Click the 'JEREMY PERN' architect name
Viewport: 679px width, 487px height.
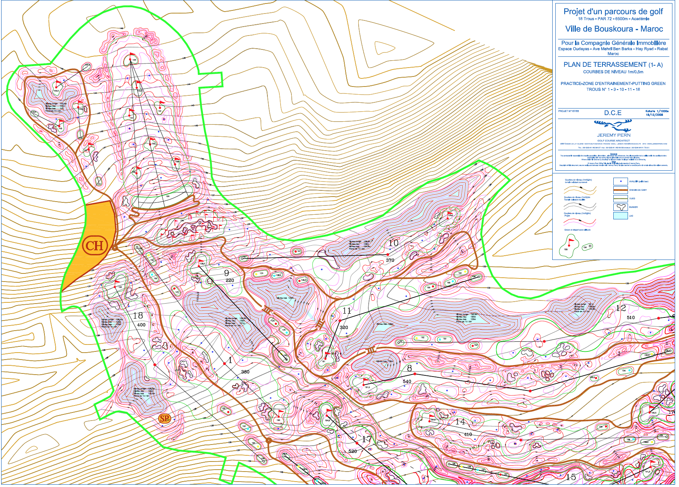tap(614, 135)
